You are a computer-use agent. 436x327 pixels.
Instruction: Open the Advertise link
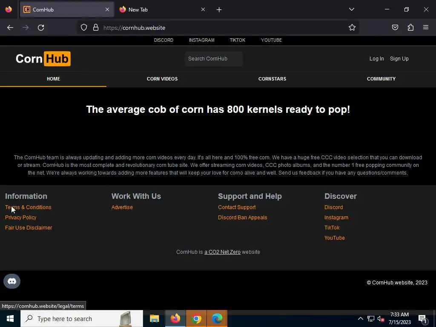122,207
